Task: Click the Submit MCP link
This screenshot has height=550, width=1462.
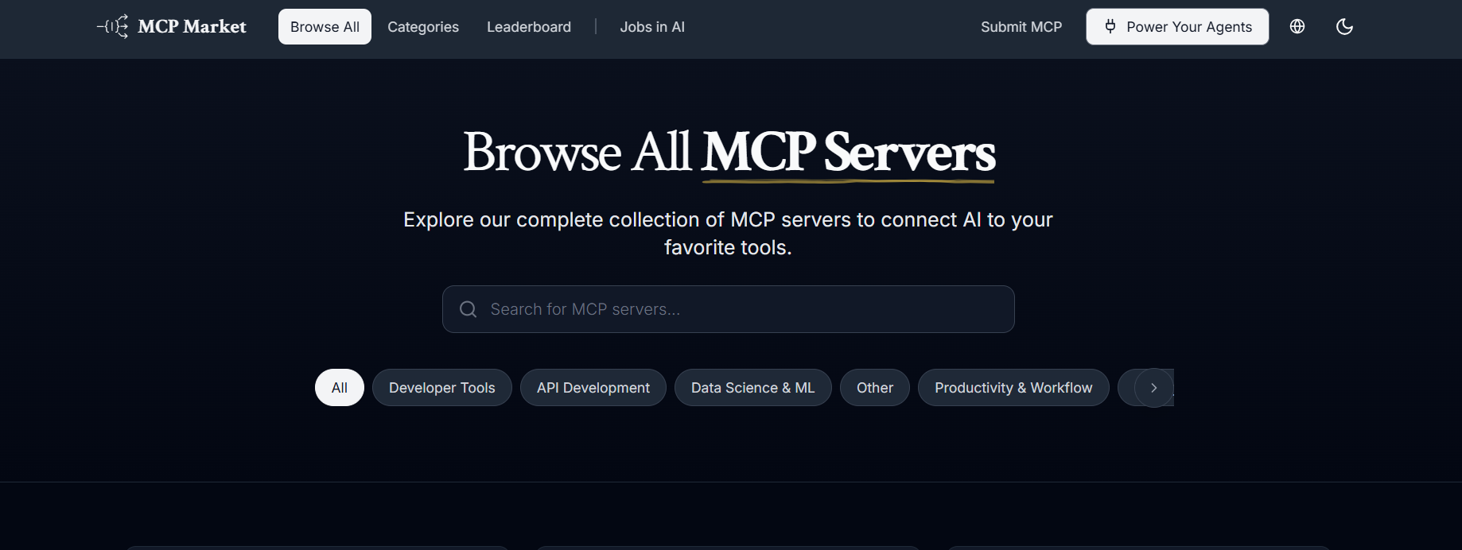Action: (x=1021, y=27)
